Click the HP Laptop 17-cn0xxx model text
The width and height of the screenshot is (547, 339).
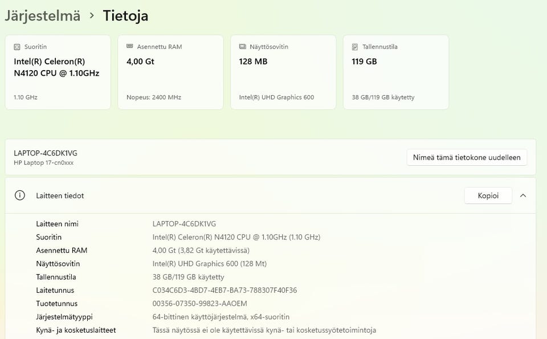point(44,162)
